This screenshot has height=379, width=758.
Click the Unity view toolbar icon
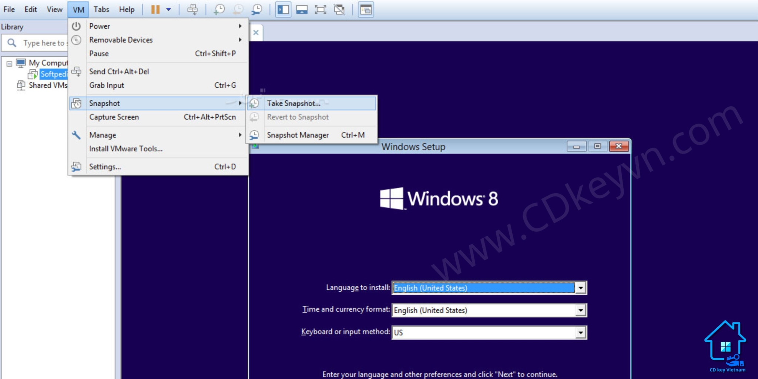(339, 10)
